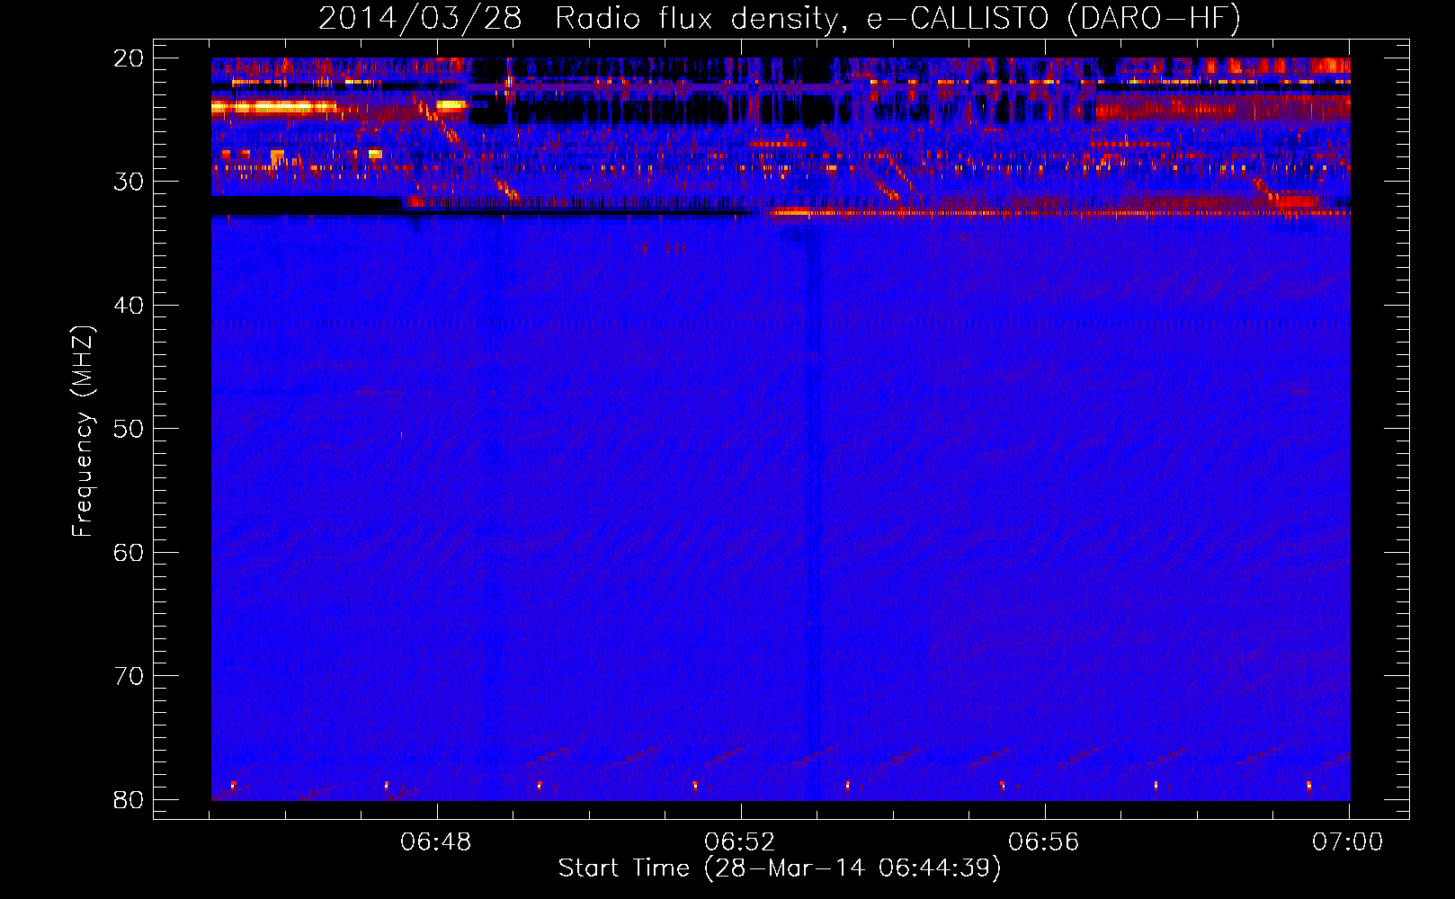This screenshot has height=899, width=1455.
Task: Click the 80 MHz frequency tick label
Action: pos(129,799)
